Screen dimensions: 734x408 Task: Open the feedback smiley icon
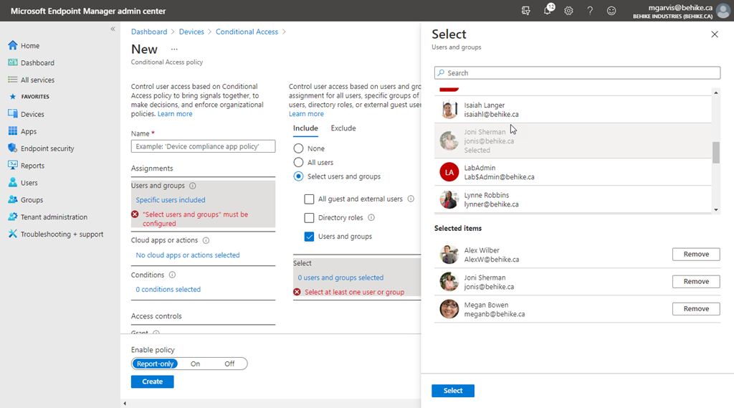click(x=611, y=11)
